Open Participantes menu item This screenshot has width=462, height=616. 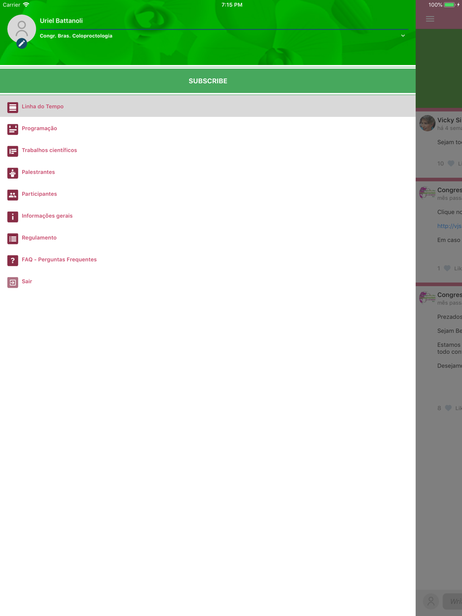click(208, 194)
